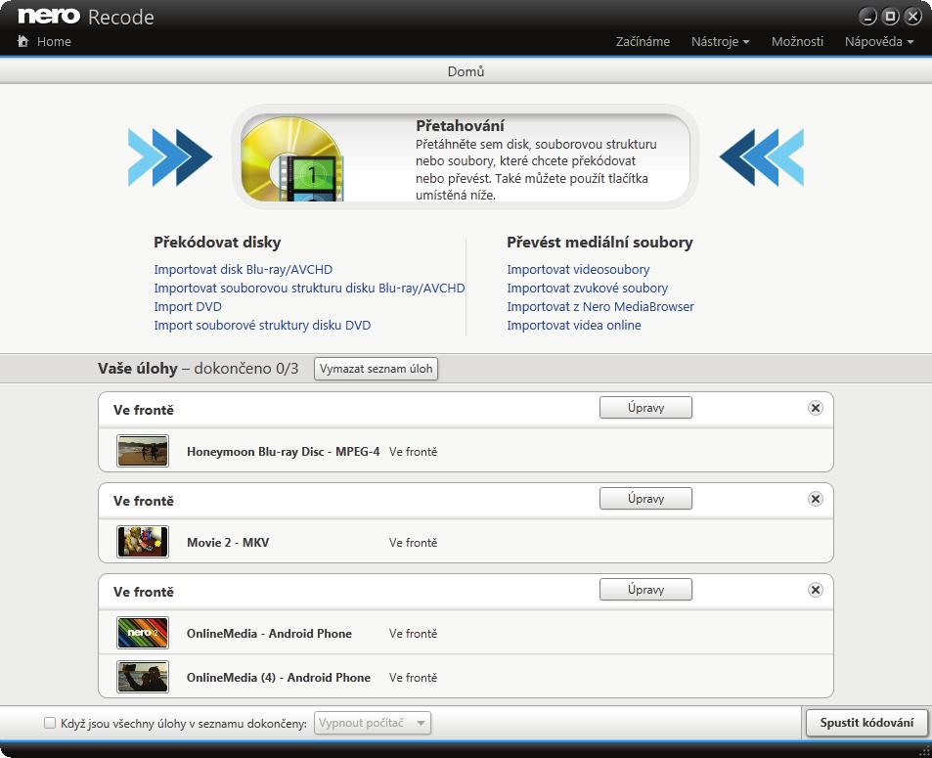Image resolution: width=932 pixels, height=758 pixels.
Task: Select the OnlineMedia Android Phone nero thumbnail
Action: (143, 633)
